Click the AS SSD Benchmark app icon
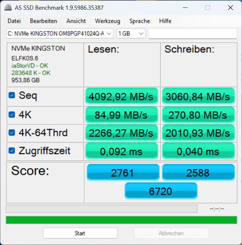Viewport: 242px width, 245px height. coord(8,7)
